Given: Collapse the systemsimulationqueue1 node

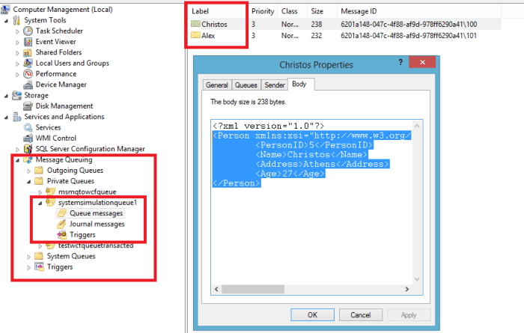Looking at the screenshot, I should tap(40, 203).
